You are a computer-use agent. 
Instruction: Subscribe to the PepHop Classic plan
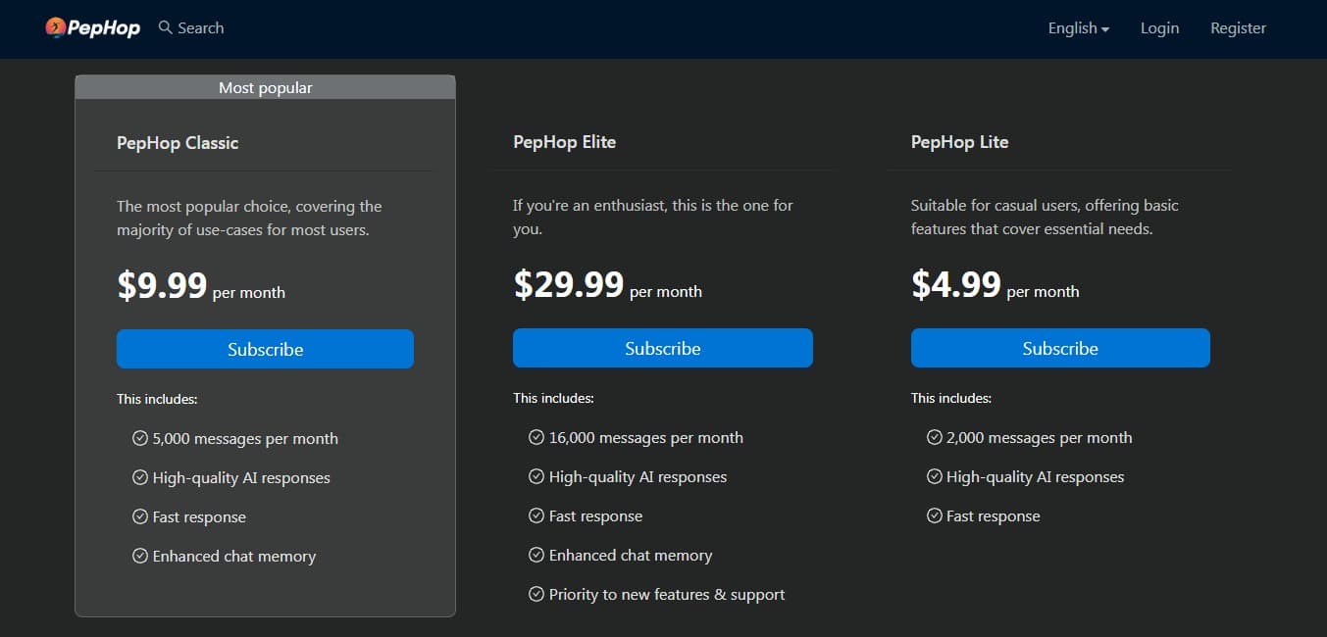pyautogui.click(x=265, y=349)
